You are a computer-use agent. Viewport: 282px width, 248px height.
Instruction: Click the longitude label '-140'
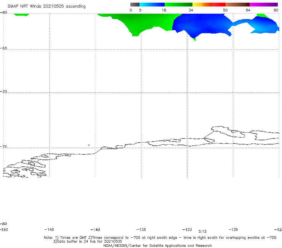95,230
